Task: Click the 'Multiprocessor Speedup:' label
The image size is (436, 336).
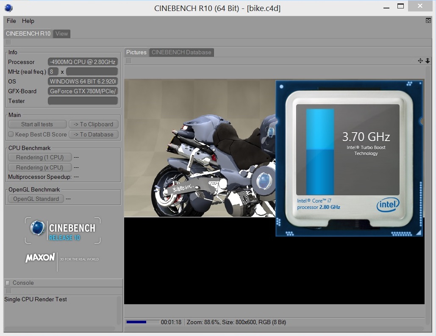Action: pyautogui.click(x=40, y=177)
